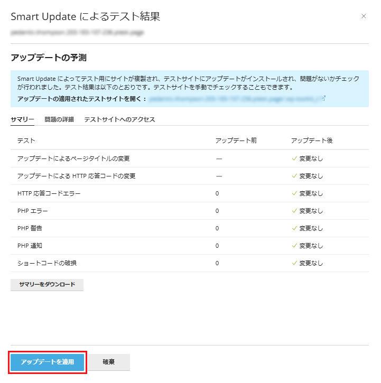
Task: Click the アップデート前 column header
Action: [x=236, y=141]
